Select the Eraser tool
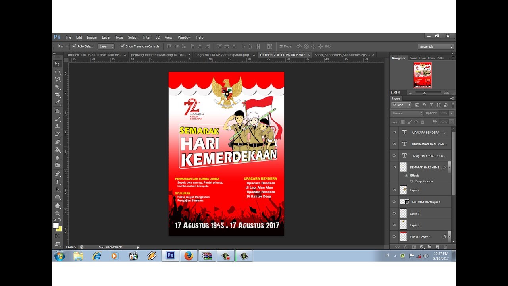The image size is (508, 286). pos(57,142)
